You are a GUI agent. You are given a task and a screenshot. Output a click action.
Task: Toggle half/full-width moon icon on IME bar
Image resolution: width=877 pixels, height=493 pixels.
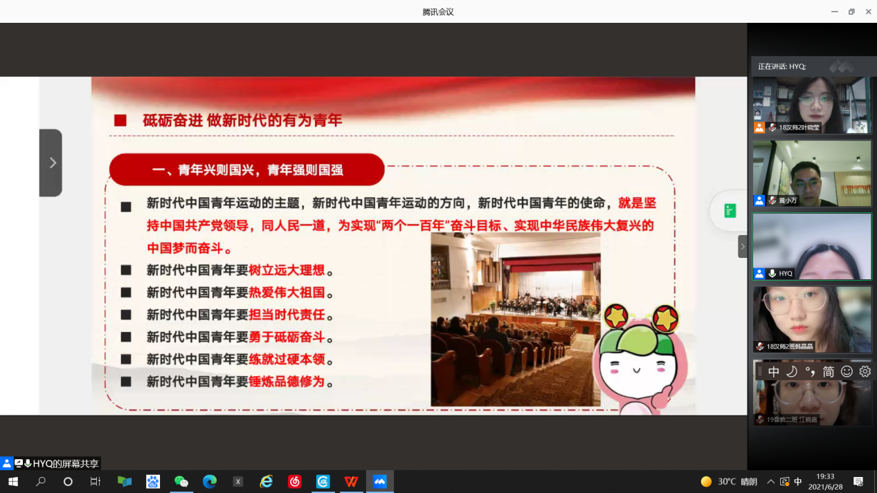point(792,372)
